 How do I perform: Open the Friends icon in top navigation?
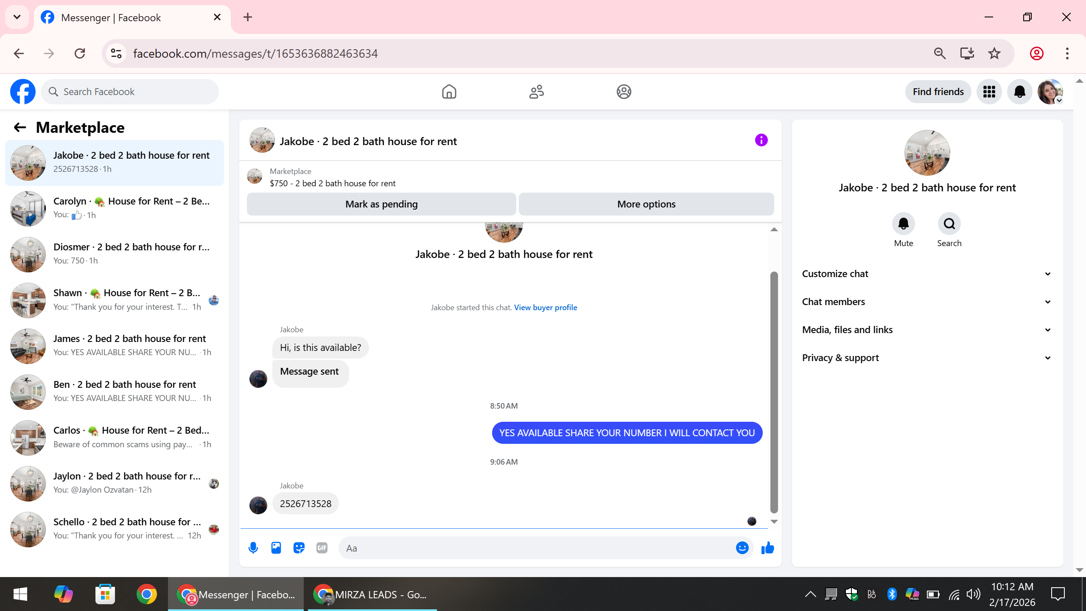(536, 92)
